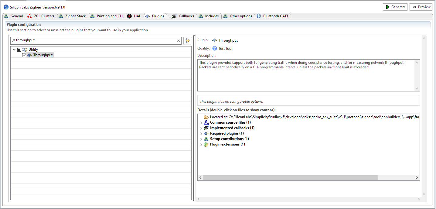Select the Common source files (1) row
This screenshot has height=209, width=436.
(230, 122)
